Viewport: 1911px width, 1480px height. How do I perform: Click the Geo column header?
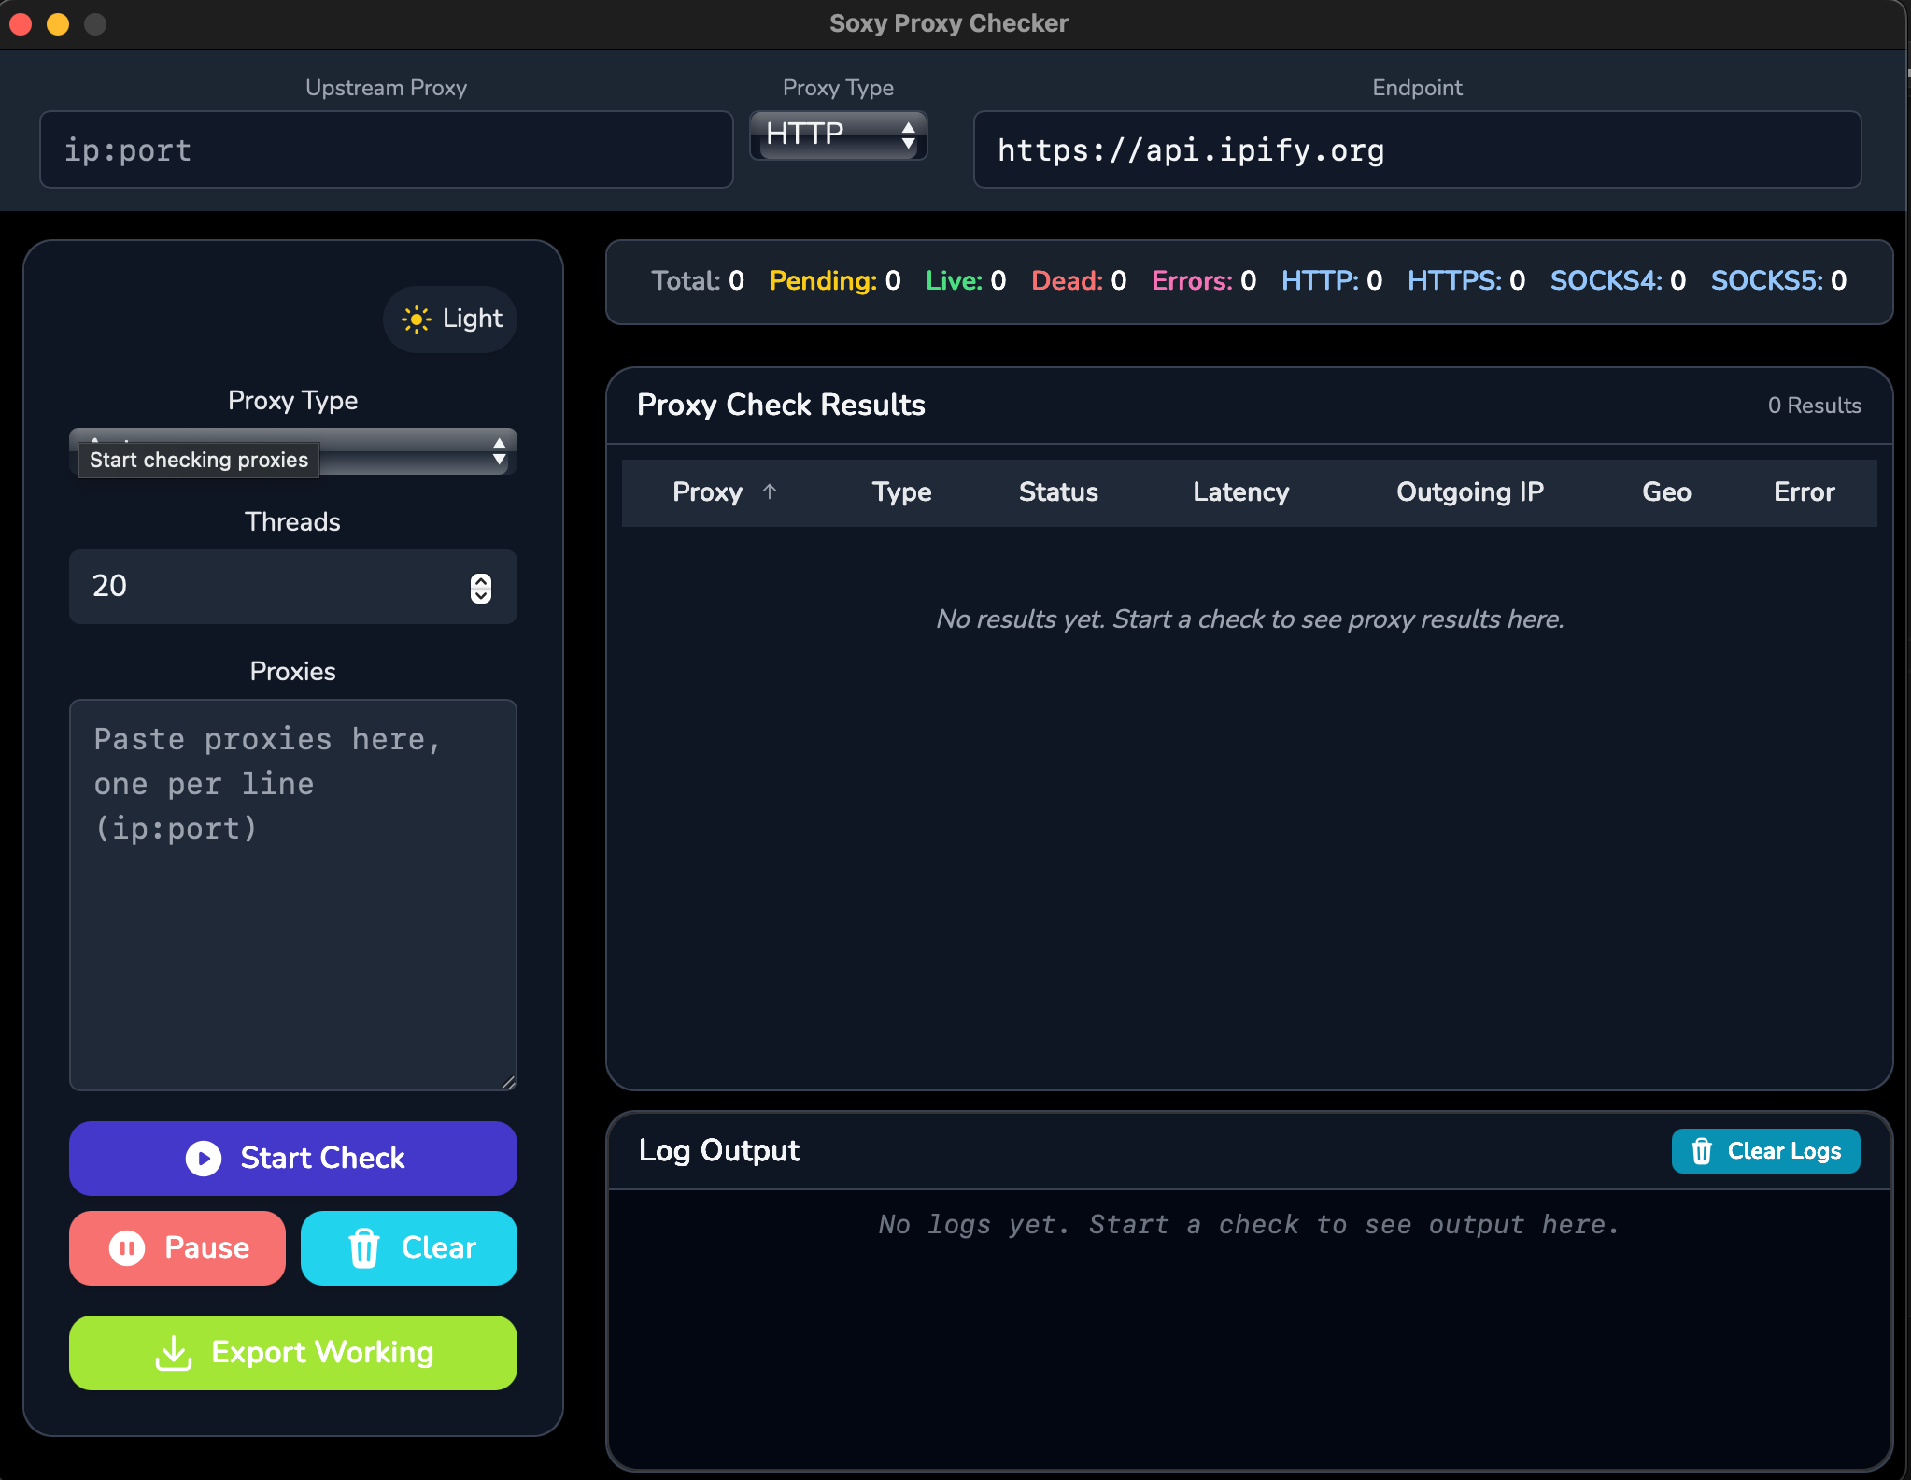[1666, 492]
